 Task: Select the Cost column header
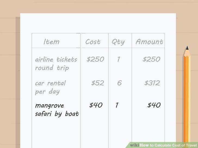click(x=93, y=42)
